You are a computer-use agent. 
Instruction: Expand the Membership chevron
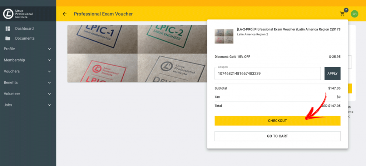pos(49,60)
